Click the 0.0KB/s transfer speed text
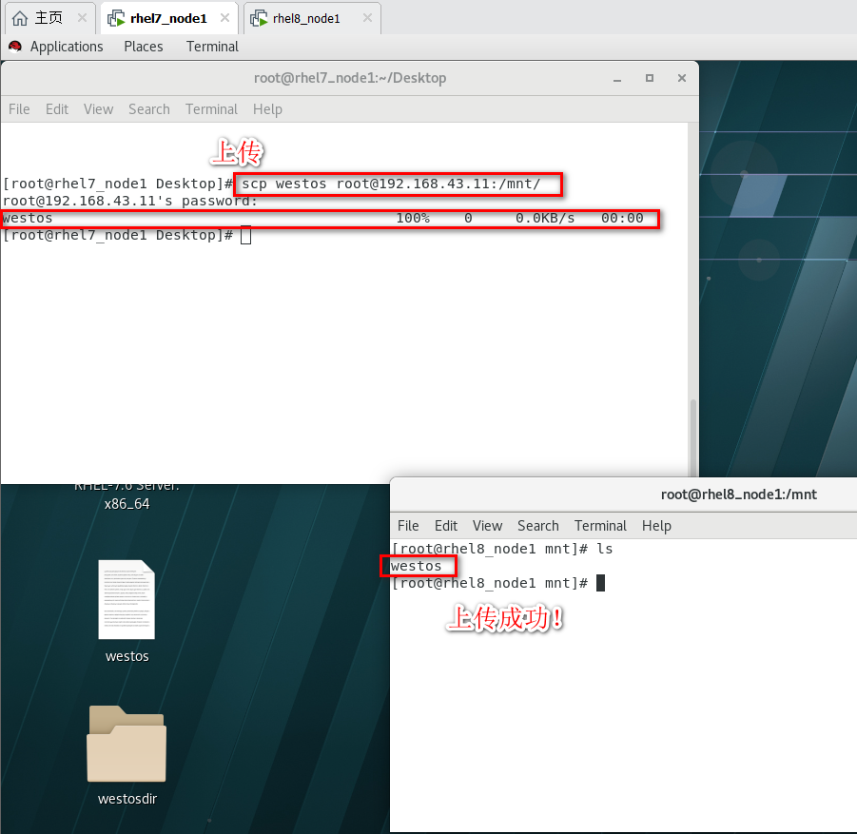Screen dimensions: 857x834 (x=545, y=218)
